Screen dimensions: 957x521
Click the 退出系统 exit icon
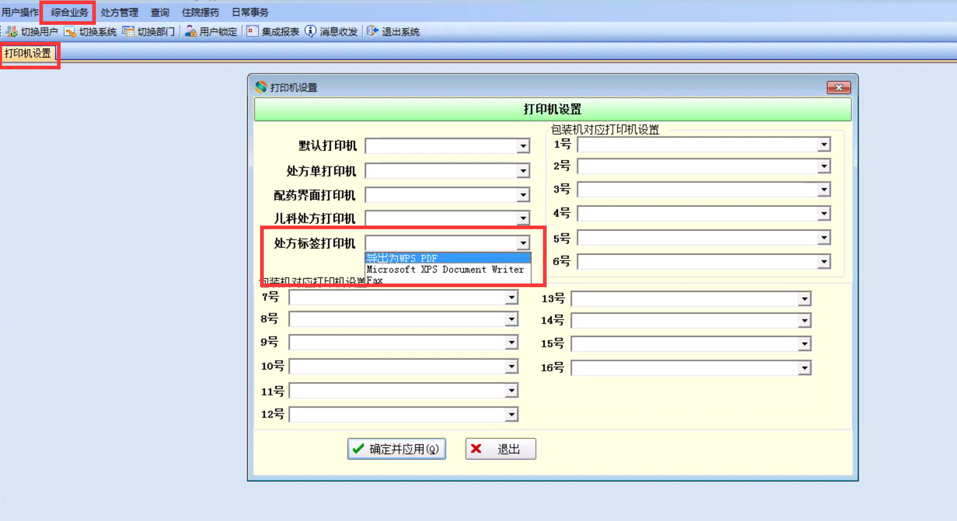373,32
